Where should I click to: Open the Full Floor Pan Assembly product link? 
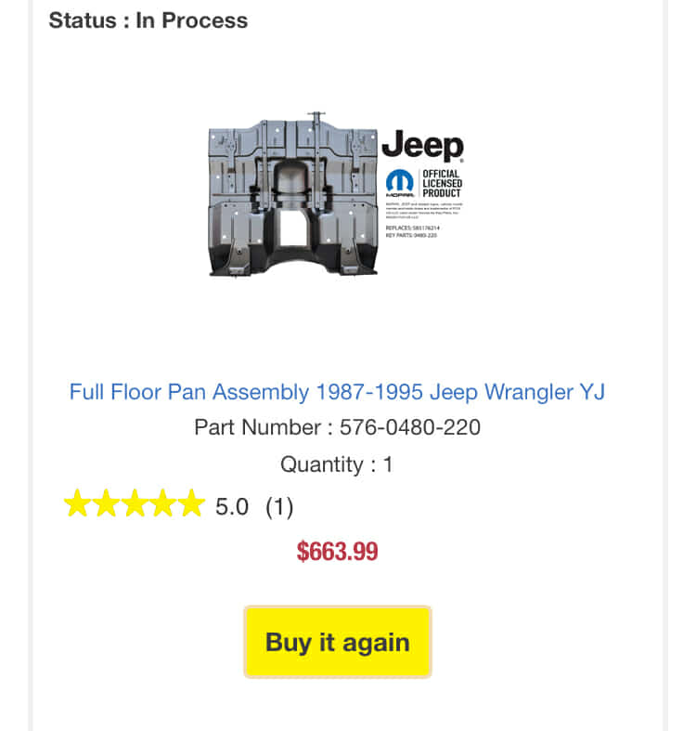[x=337, y=392]
